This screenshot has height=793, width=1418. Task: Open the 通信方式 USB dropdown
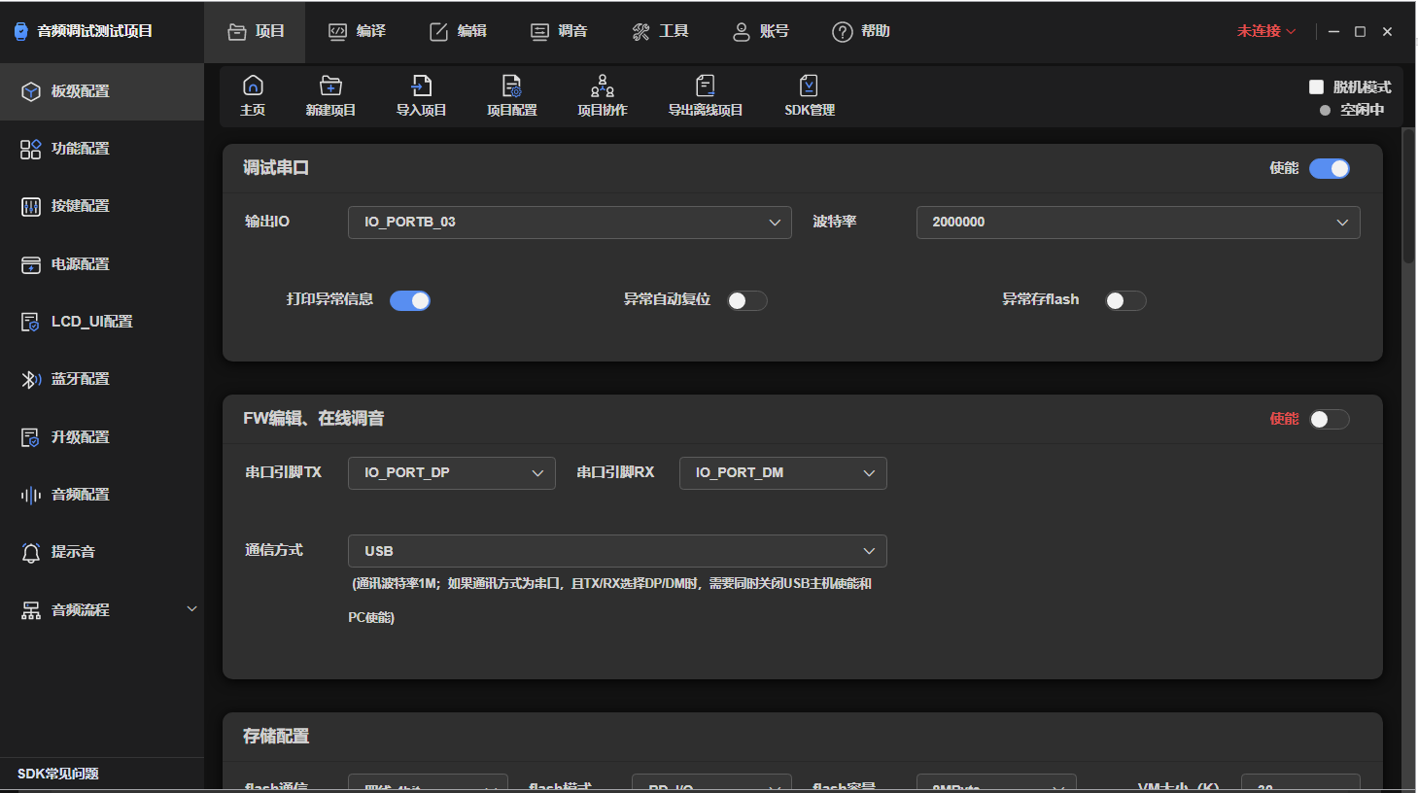pos(617,551)
